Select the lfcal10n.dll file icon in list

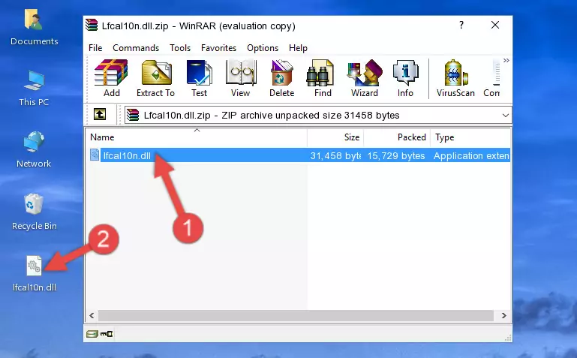coord(95,155)
